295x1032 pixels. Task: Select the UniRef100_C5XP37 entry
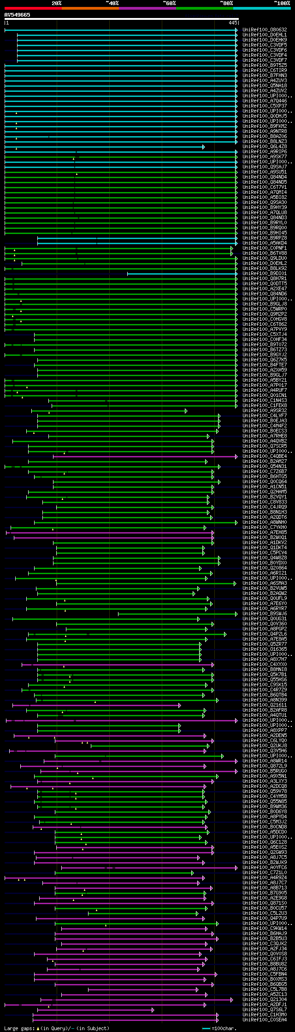[x=265, y=106]
